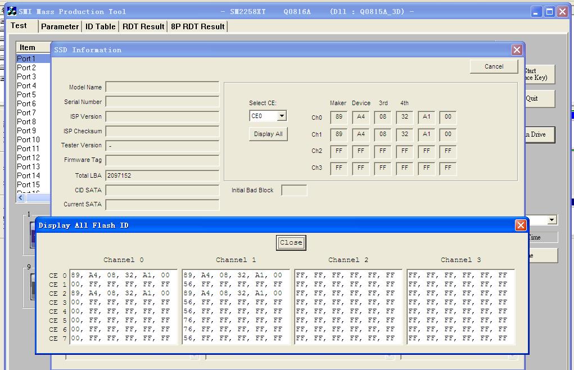This screenshot has height=370, width=574.
Task: Select Port 8 in the Item list
Action: [33, 121]
